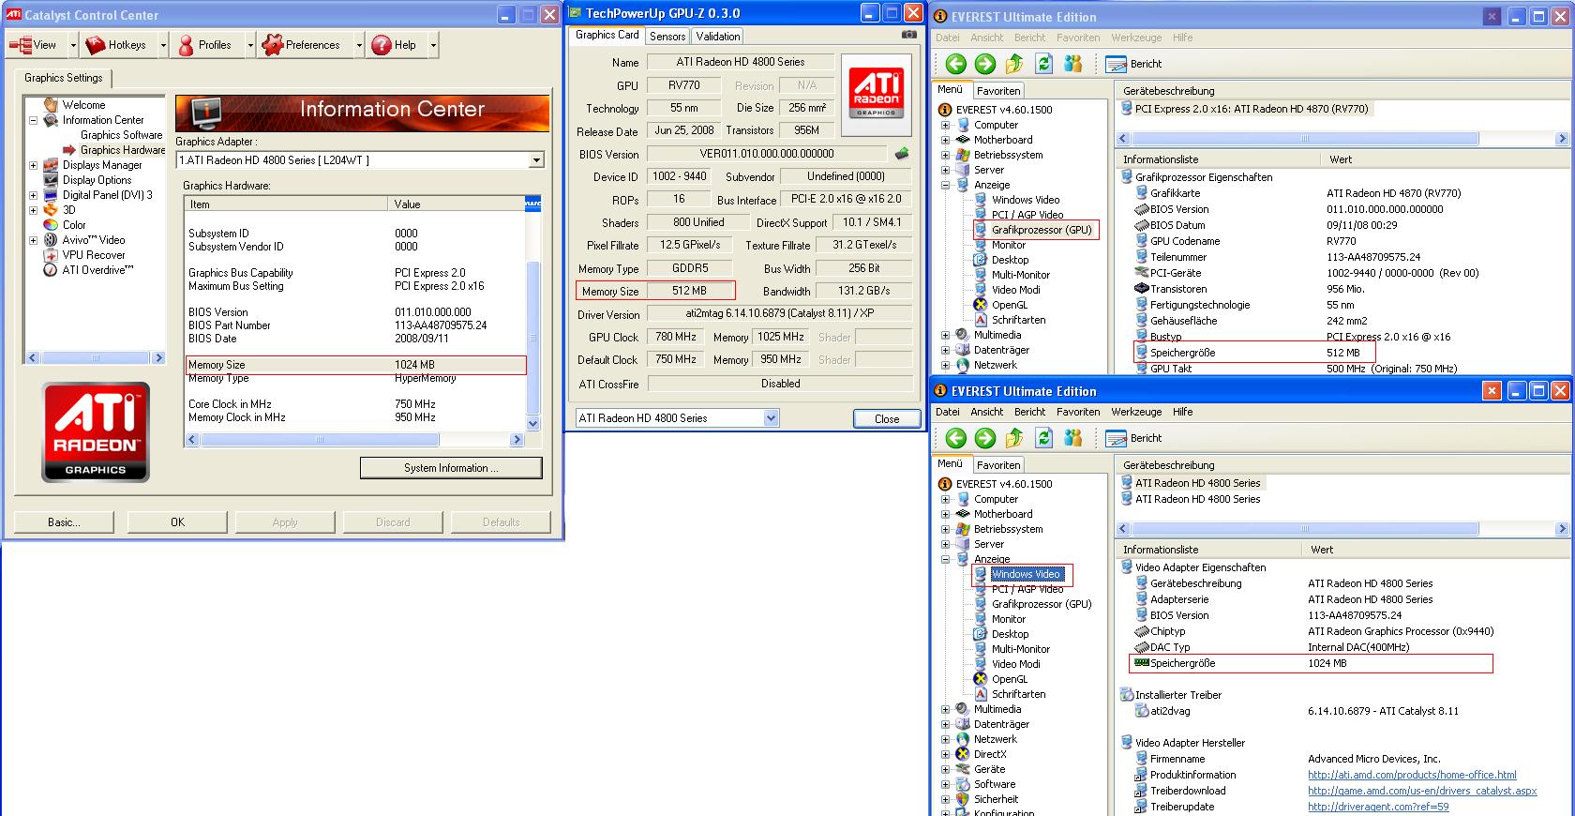Click the Memory Size 512 MB field

point(690,291)
